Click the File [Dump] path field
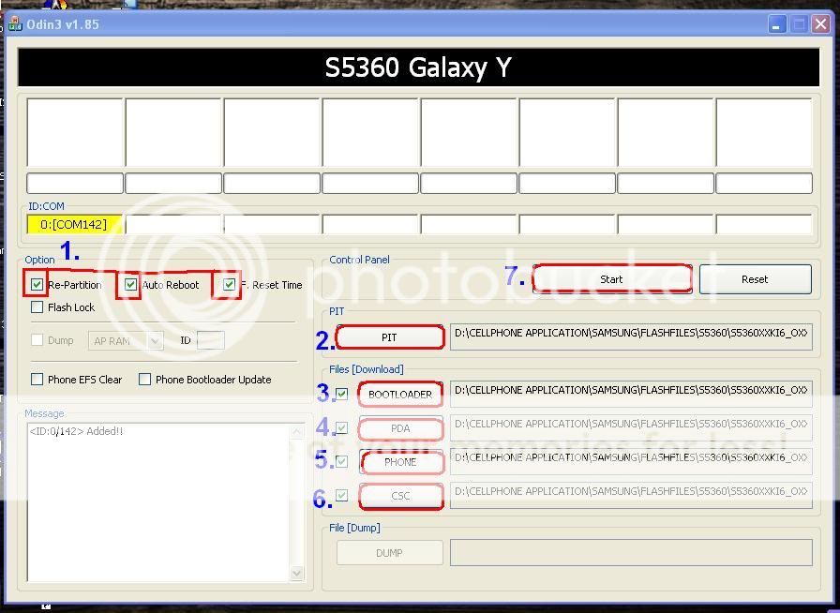Image resolution: width=840 pixels, height=613 pixels. tap(631, 552)
